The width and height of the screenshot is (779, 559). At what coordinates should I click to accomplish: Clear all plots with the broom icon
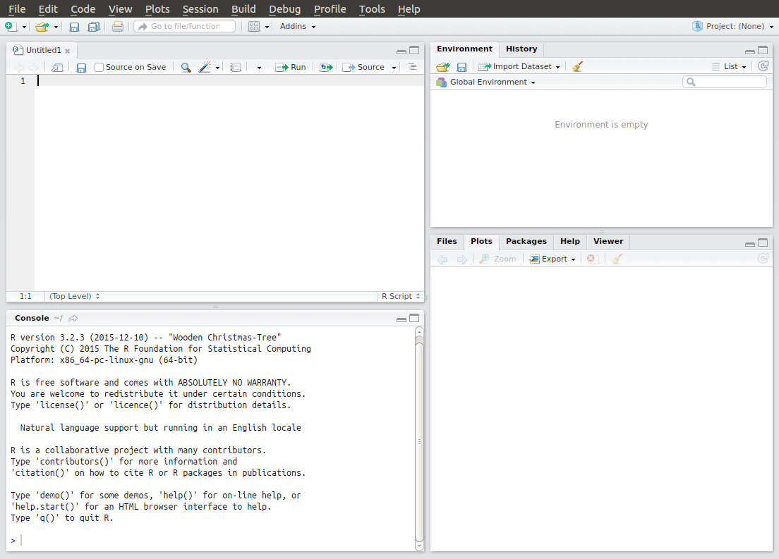tap(617, 259)
